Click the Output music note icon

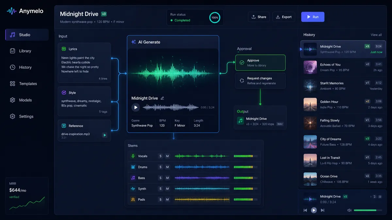pyautogui.click(x=240, y=121)
